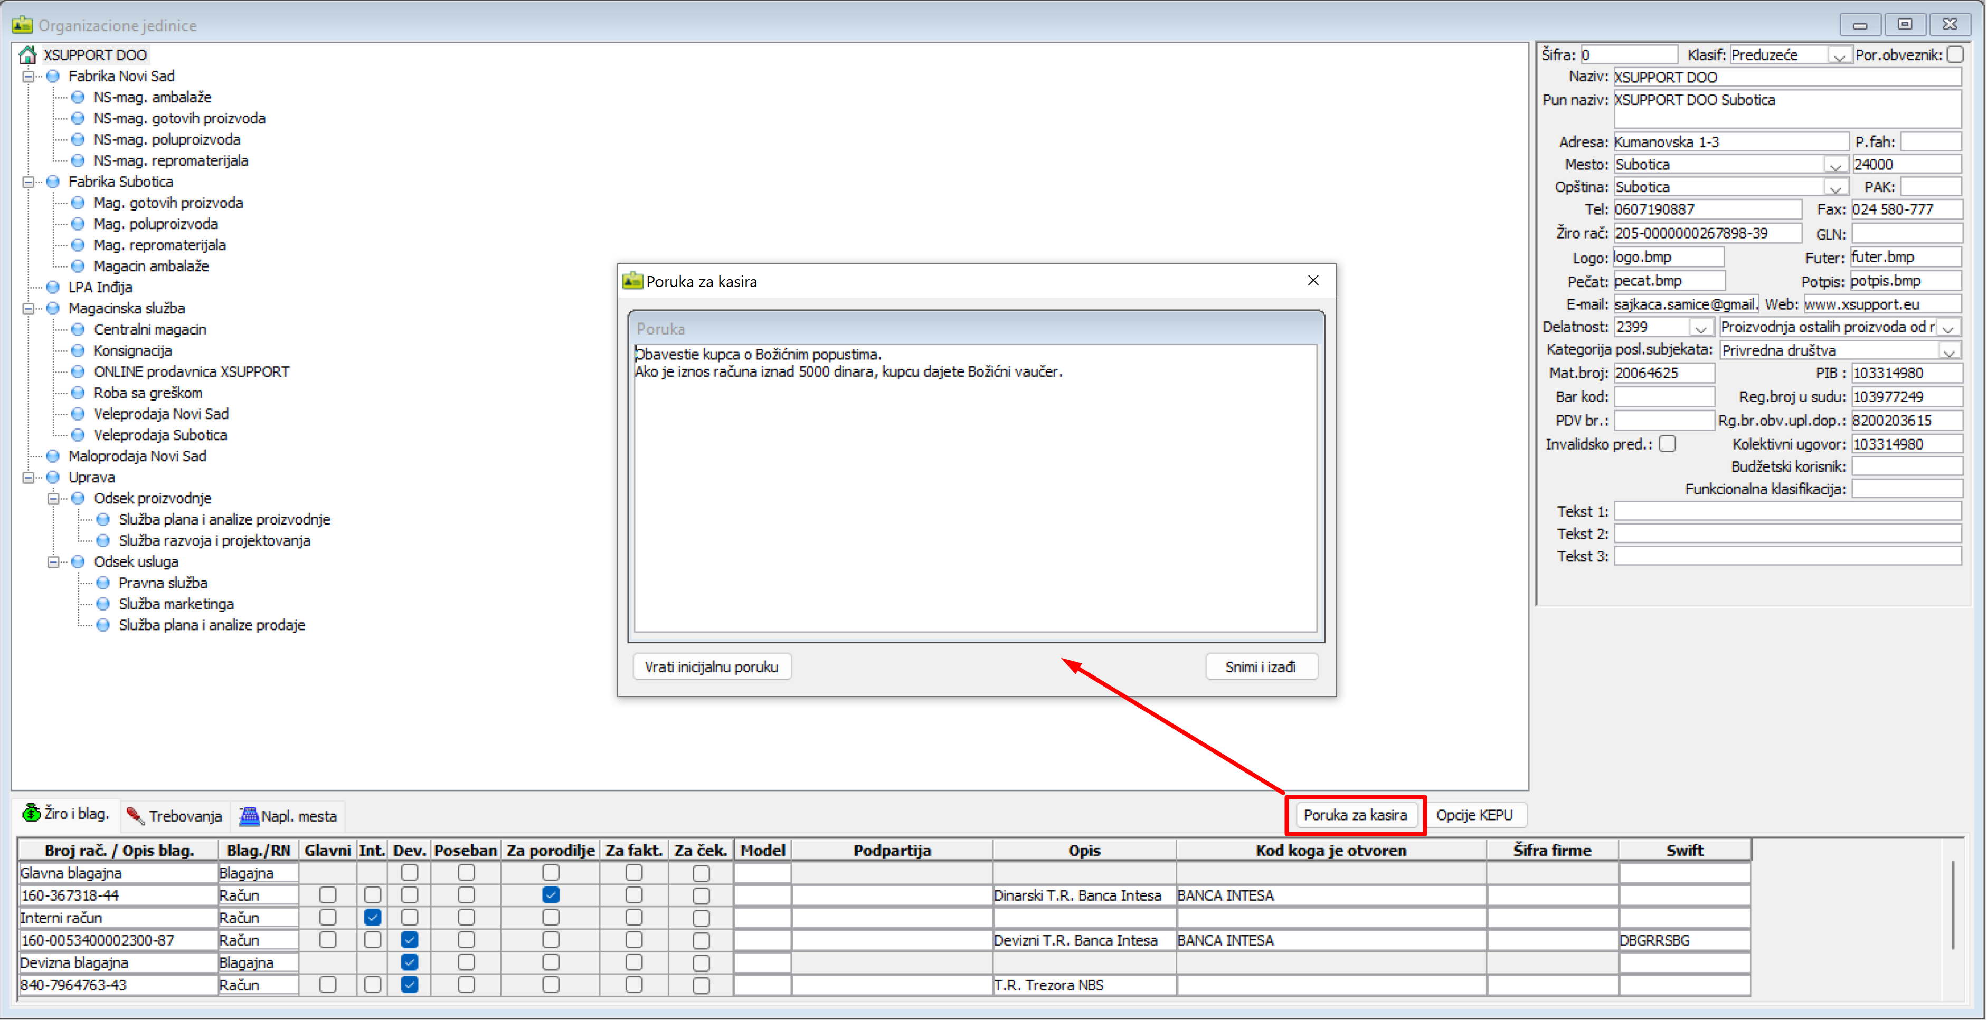Collapse the Odsek usluga tree node
1987x1020 pixels.
(x=53, y=562)
